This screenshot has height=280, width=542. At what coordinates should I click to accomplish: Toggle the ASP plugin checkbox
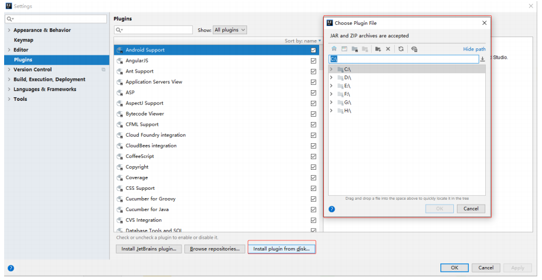(x=313, y=93)
